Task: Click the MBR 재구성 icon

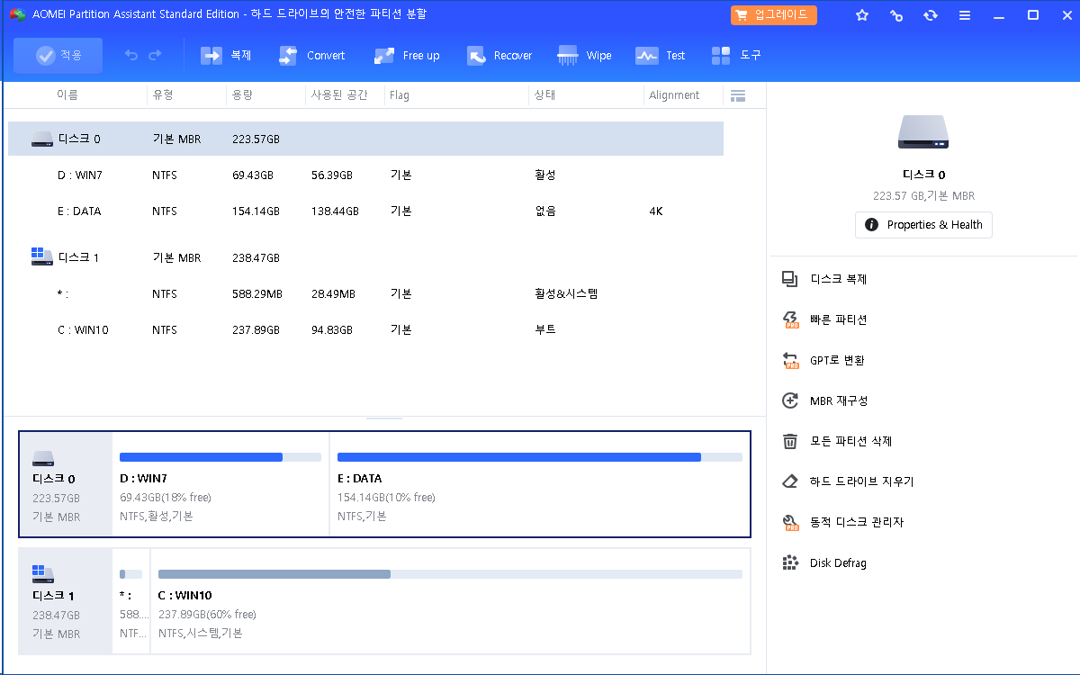Action: tap(790, 400)
